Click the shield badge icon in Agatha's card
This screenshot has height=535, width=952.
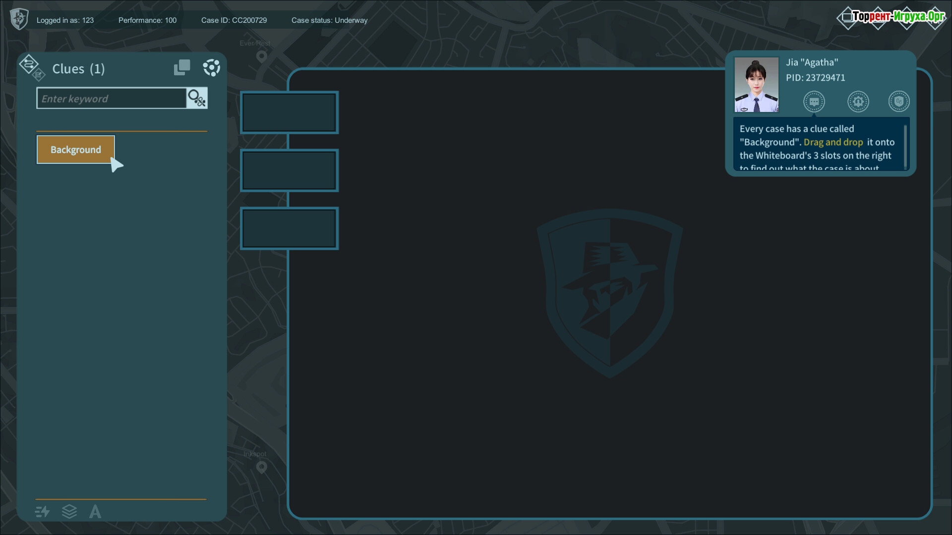898,102
